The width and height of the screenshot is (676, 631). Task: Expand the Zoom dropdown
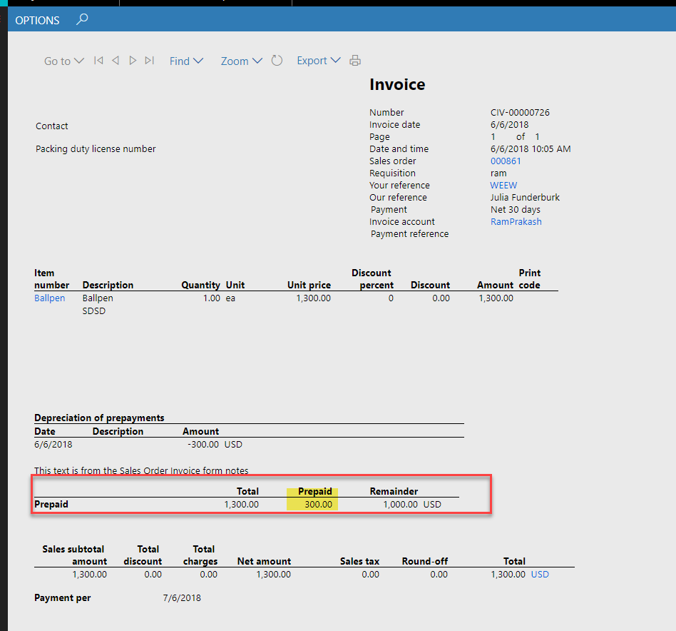241,61
